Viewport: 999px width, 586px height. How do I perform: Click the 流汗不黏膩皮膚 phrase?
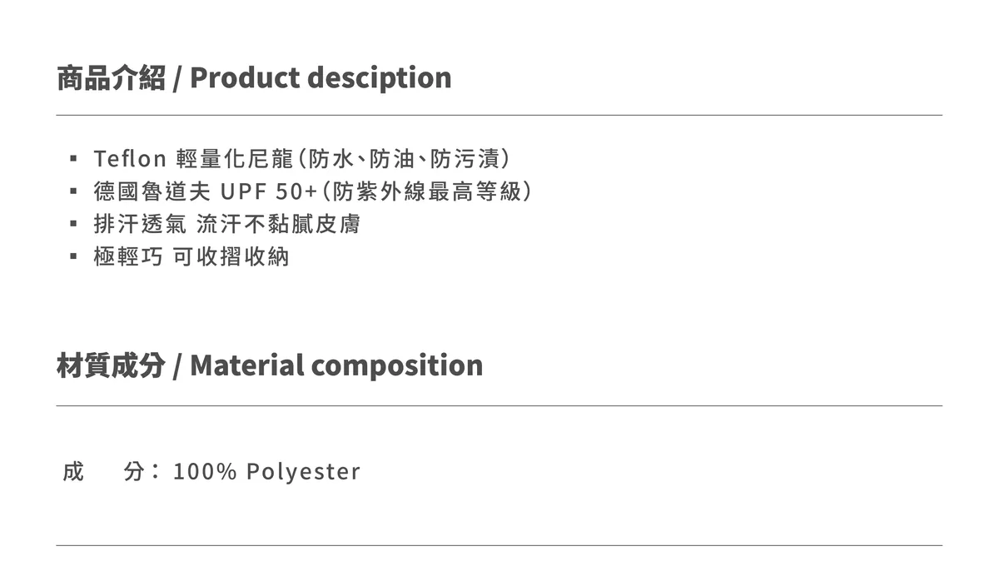click(x=279, y=224)
